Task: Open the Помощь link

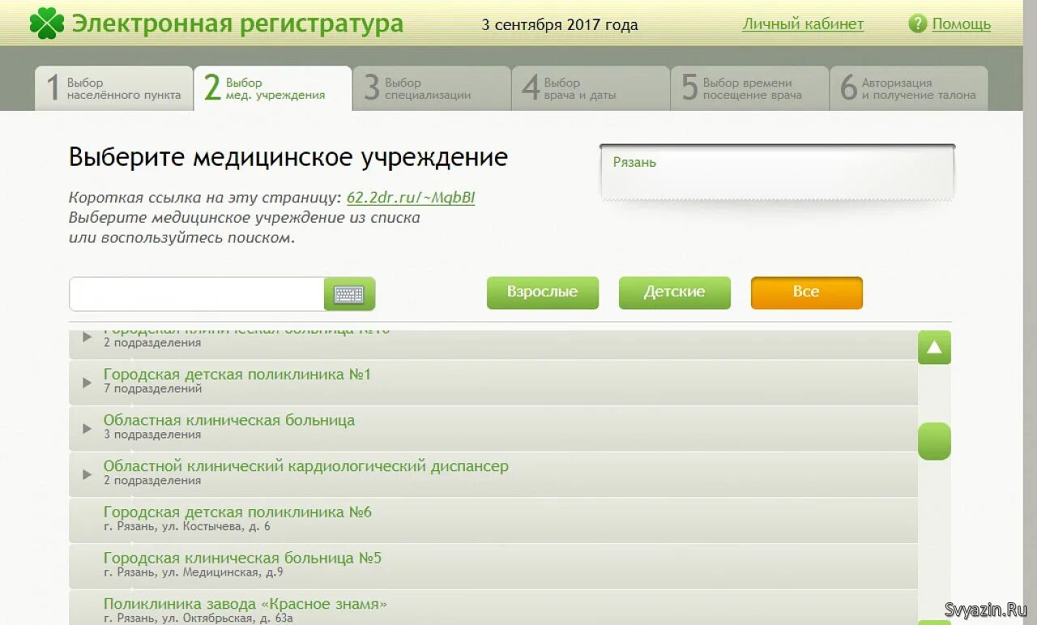Action: (x=961, y=24)
